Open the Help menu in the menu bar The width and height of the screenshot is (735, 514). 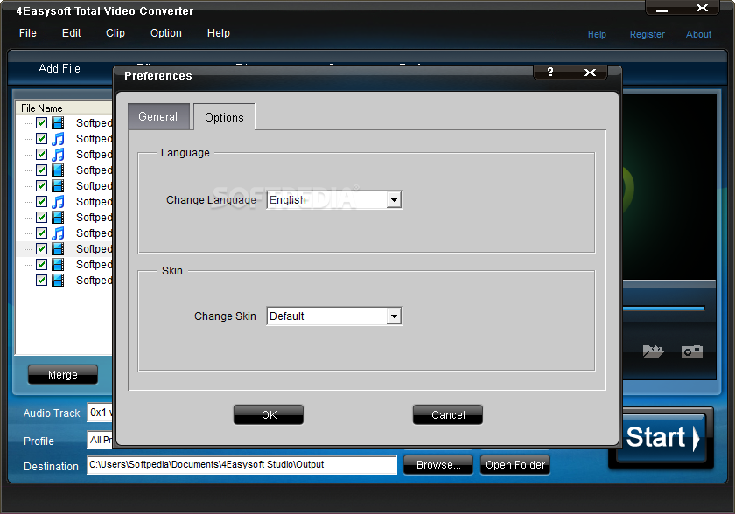point(219,33)
